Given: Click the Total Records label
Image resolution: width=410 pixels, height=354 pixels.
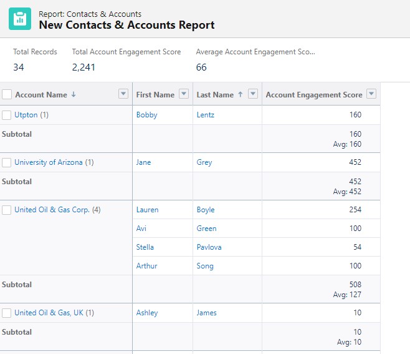Looking at the screenshot, I should [x=35, y=52].
